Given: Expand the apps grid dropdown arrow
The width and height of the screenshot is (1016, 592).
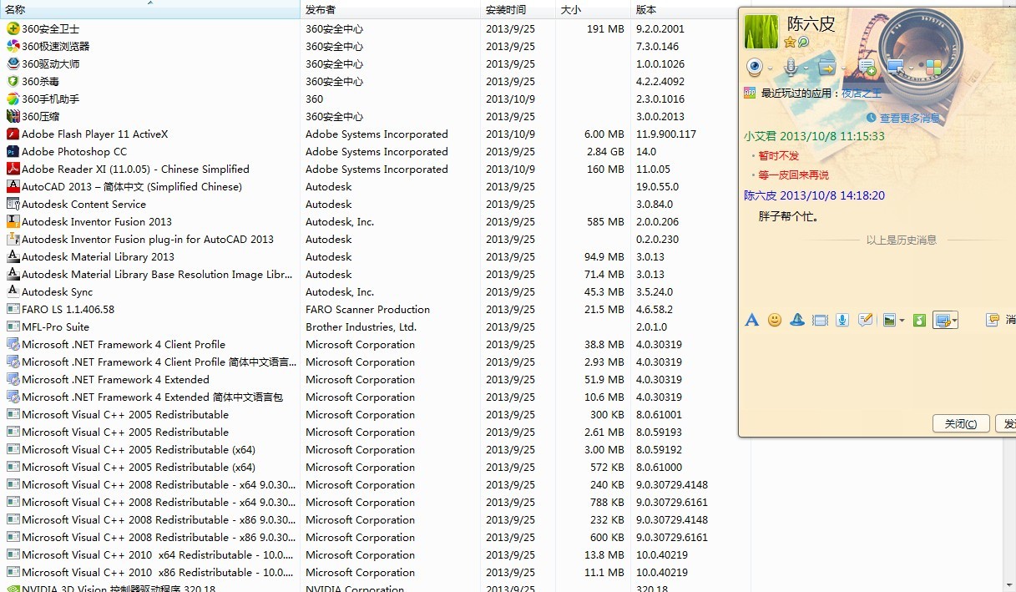Looking at the screenshot, I should (948, 68).
